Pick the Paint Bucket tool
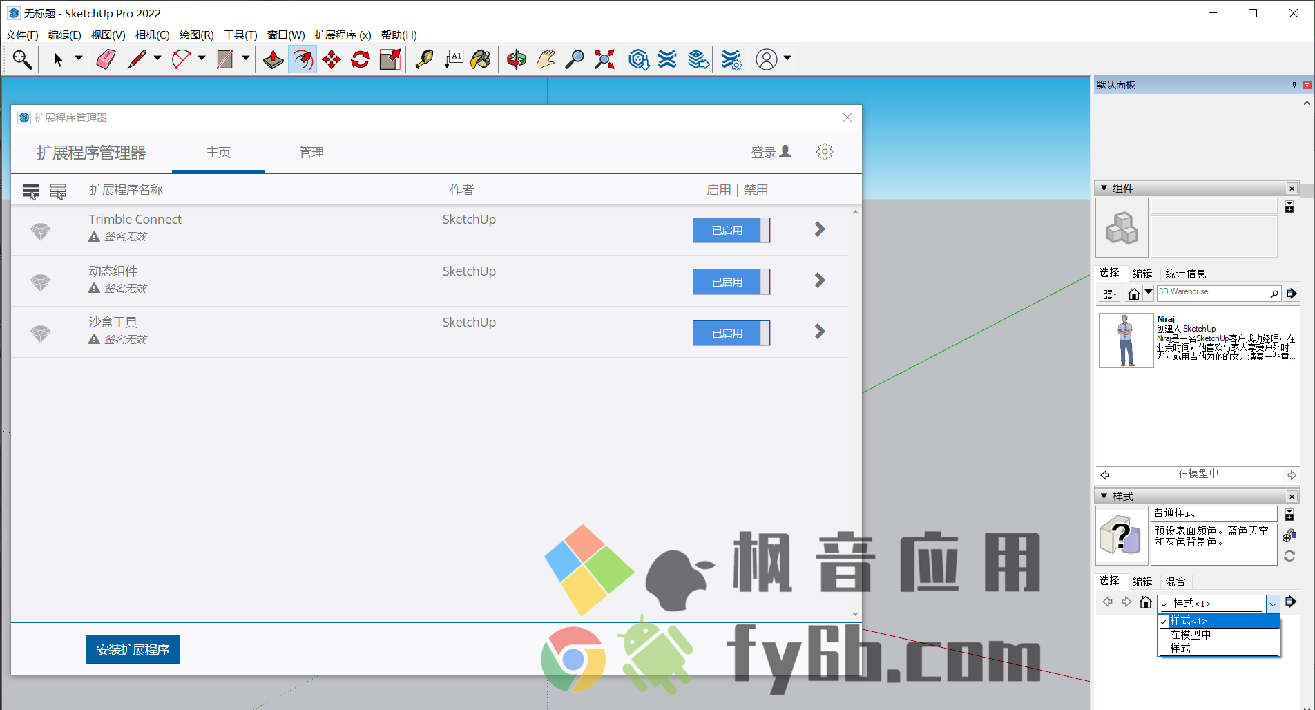This screenshot has width=1315, height=710. 481,59
